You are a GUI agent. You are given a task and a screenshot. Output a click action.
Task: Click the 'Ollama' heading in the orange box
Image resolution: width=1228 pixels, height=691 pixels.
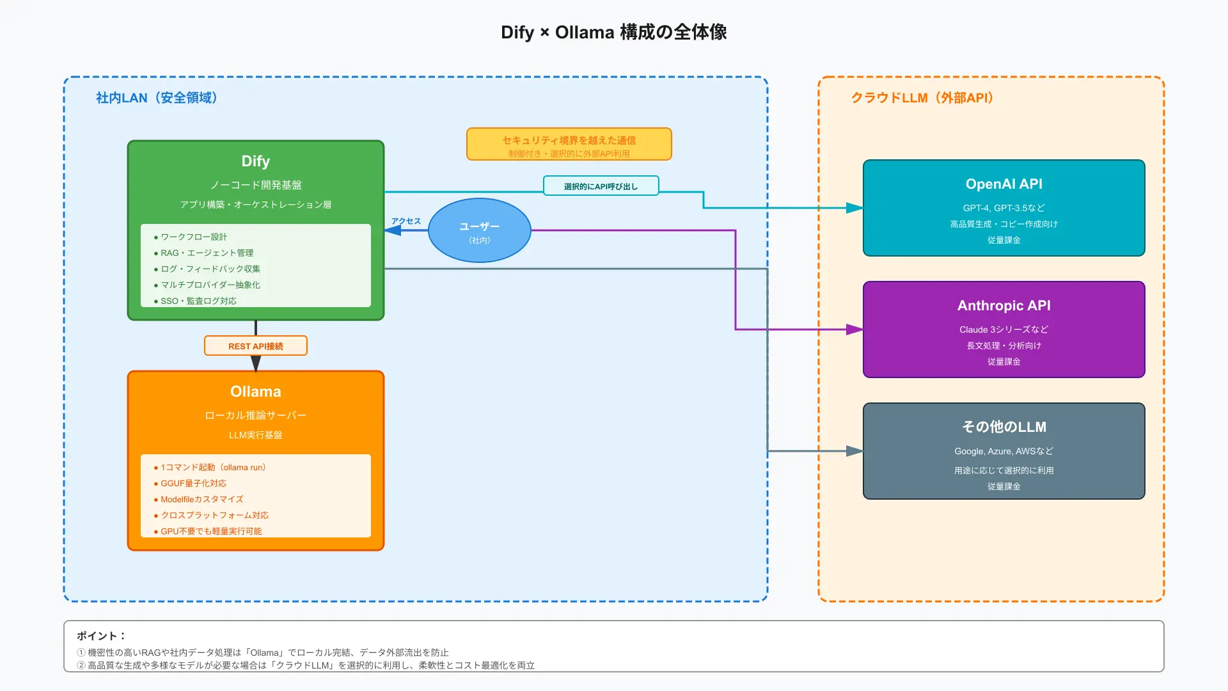255,392
